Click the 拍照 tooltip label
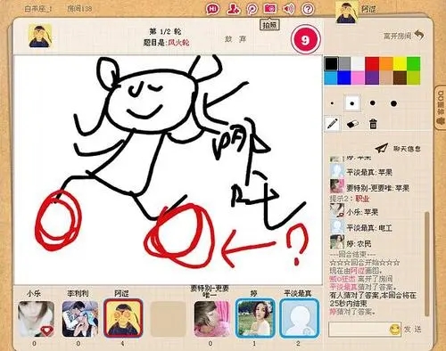Viewport: 446px width, 351px height. (x=269, y=25)
